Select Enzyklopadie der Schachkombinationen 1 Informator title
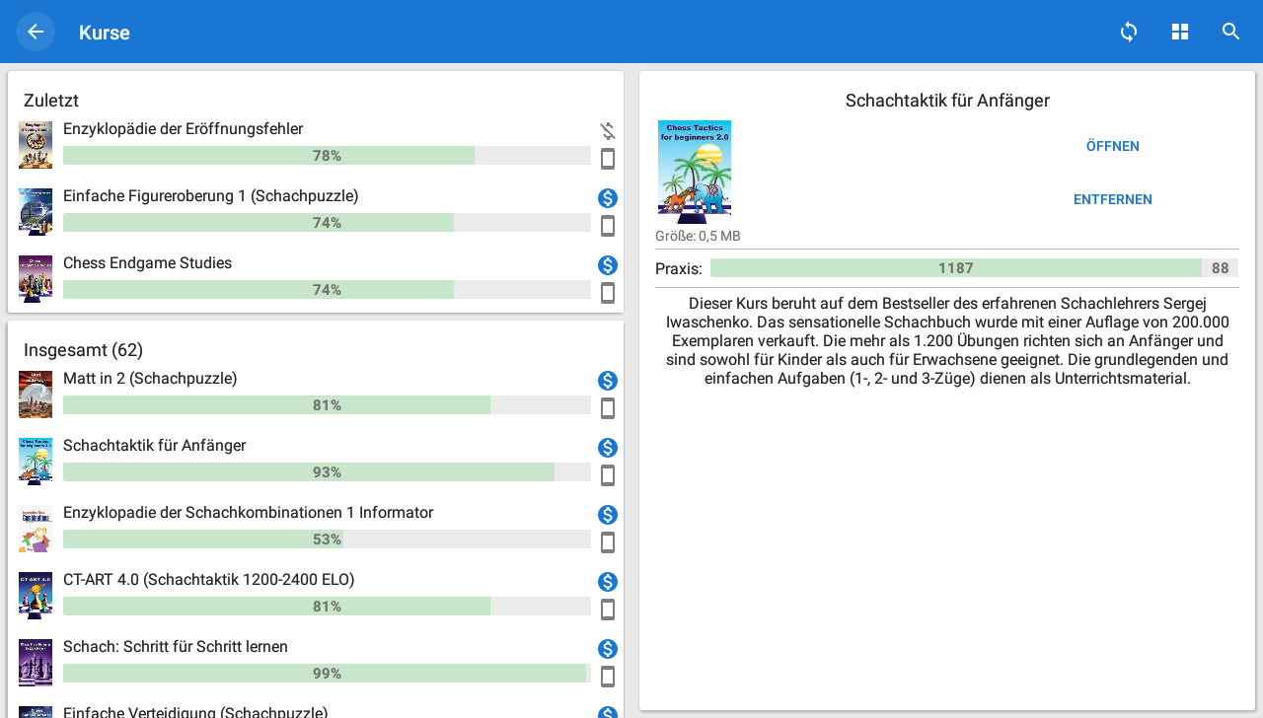1263x718 pixels. [249, 513]
